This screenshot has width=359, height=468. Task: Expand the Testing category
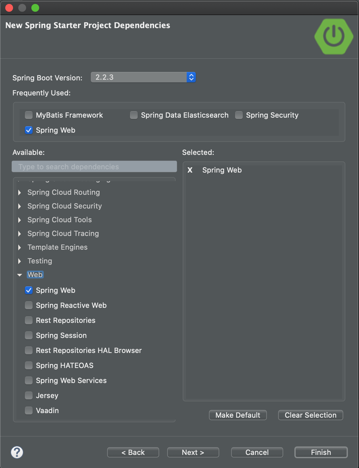(x=20, y=261)
